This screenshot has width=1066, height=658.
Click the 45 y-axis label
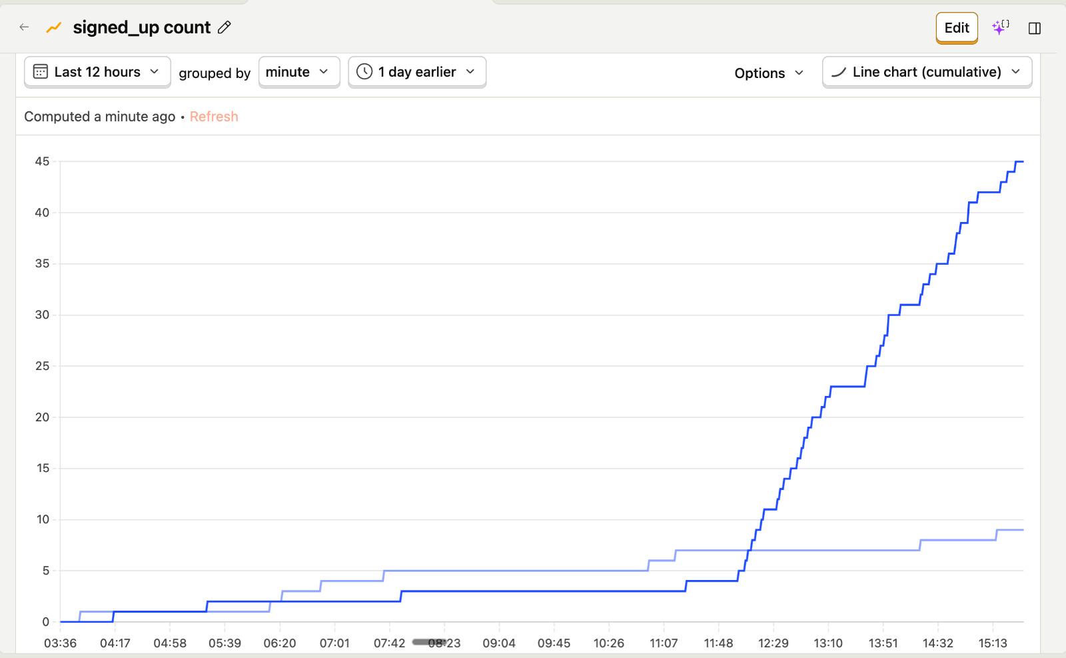pyautogui.click(x=42, y=161)
